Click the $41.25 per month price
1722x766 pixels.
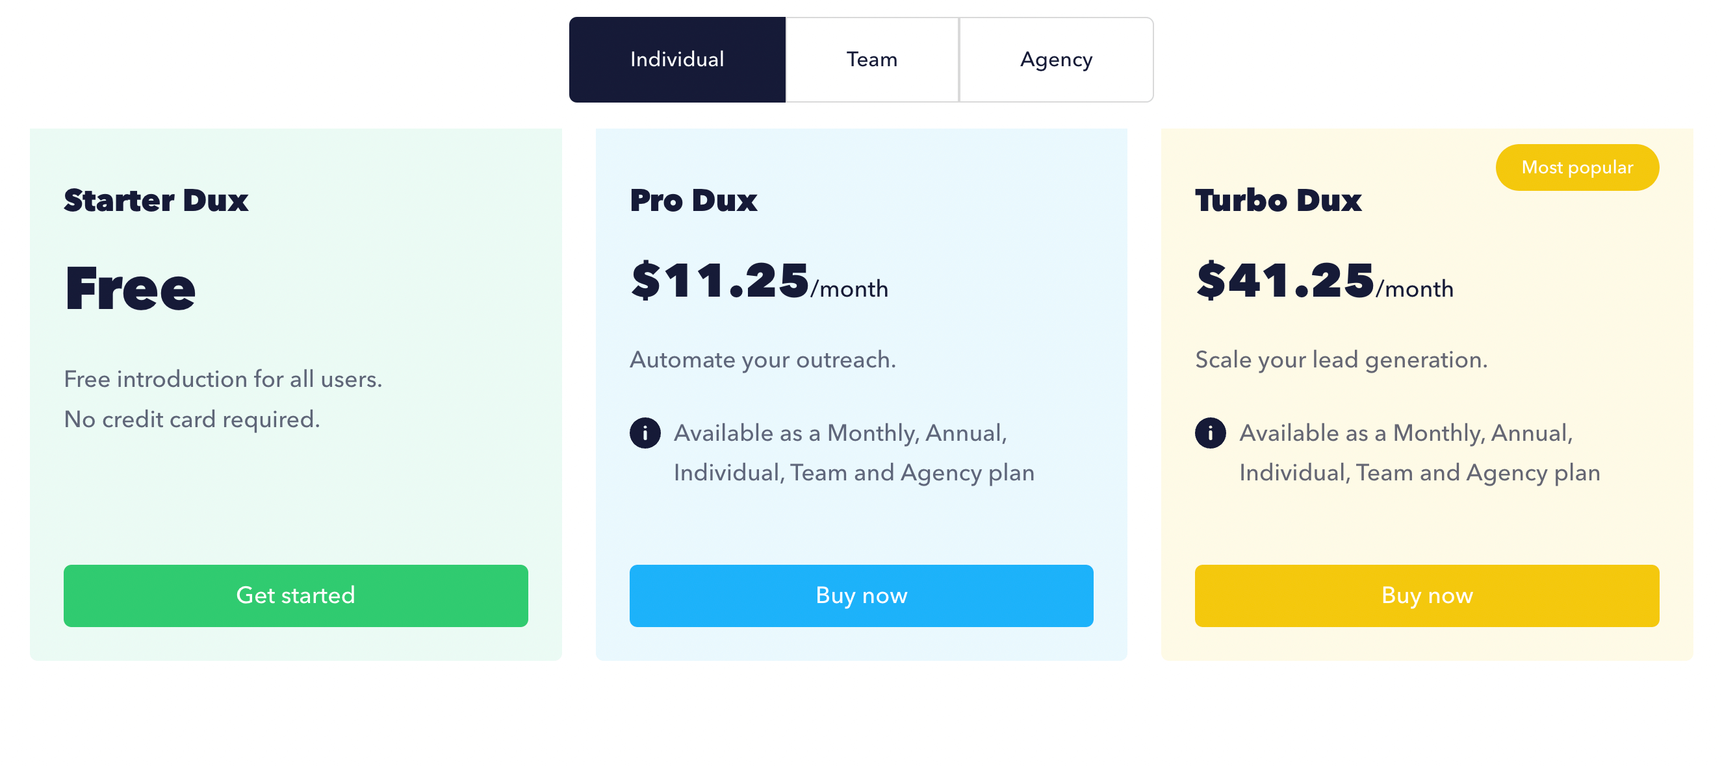[x=1324, y=282]
